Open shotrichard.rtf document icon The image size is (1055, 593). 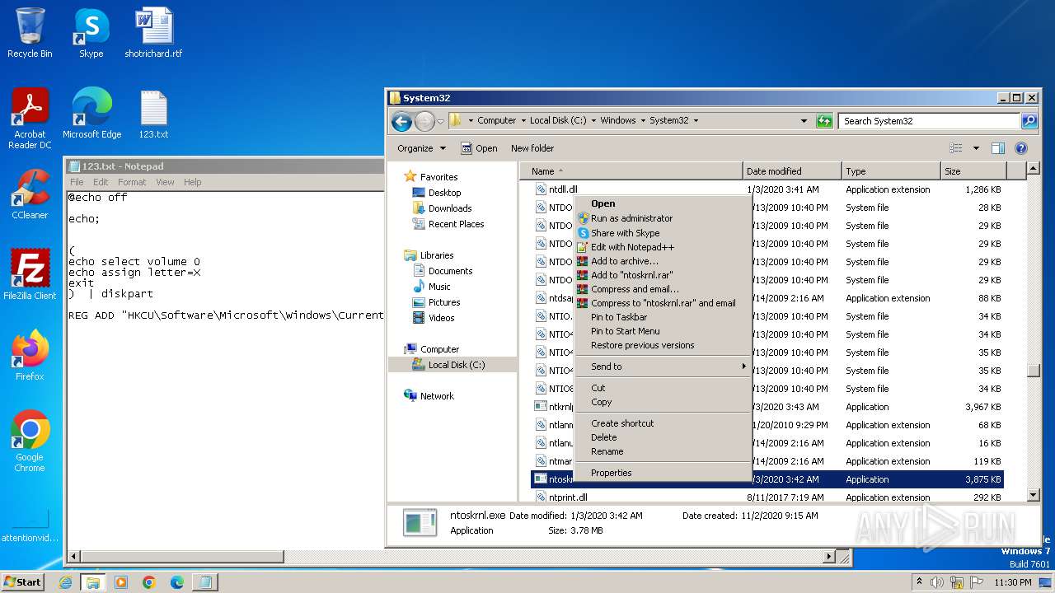coord(153,33)
